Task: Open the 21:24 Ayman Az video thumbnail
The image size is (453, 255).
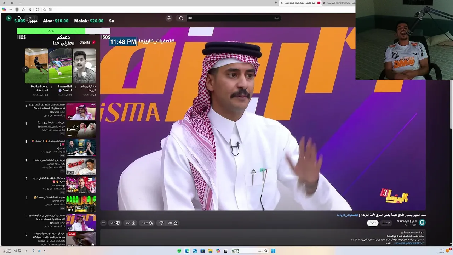Action: coord(81,166)
